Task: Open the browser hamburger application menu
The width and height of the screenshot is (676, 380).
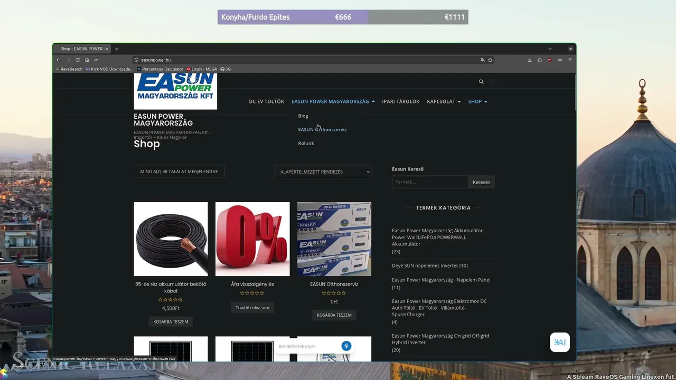Action: (570, 60)
